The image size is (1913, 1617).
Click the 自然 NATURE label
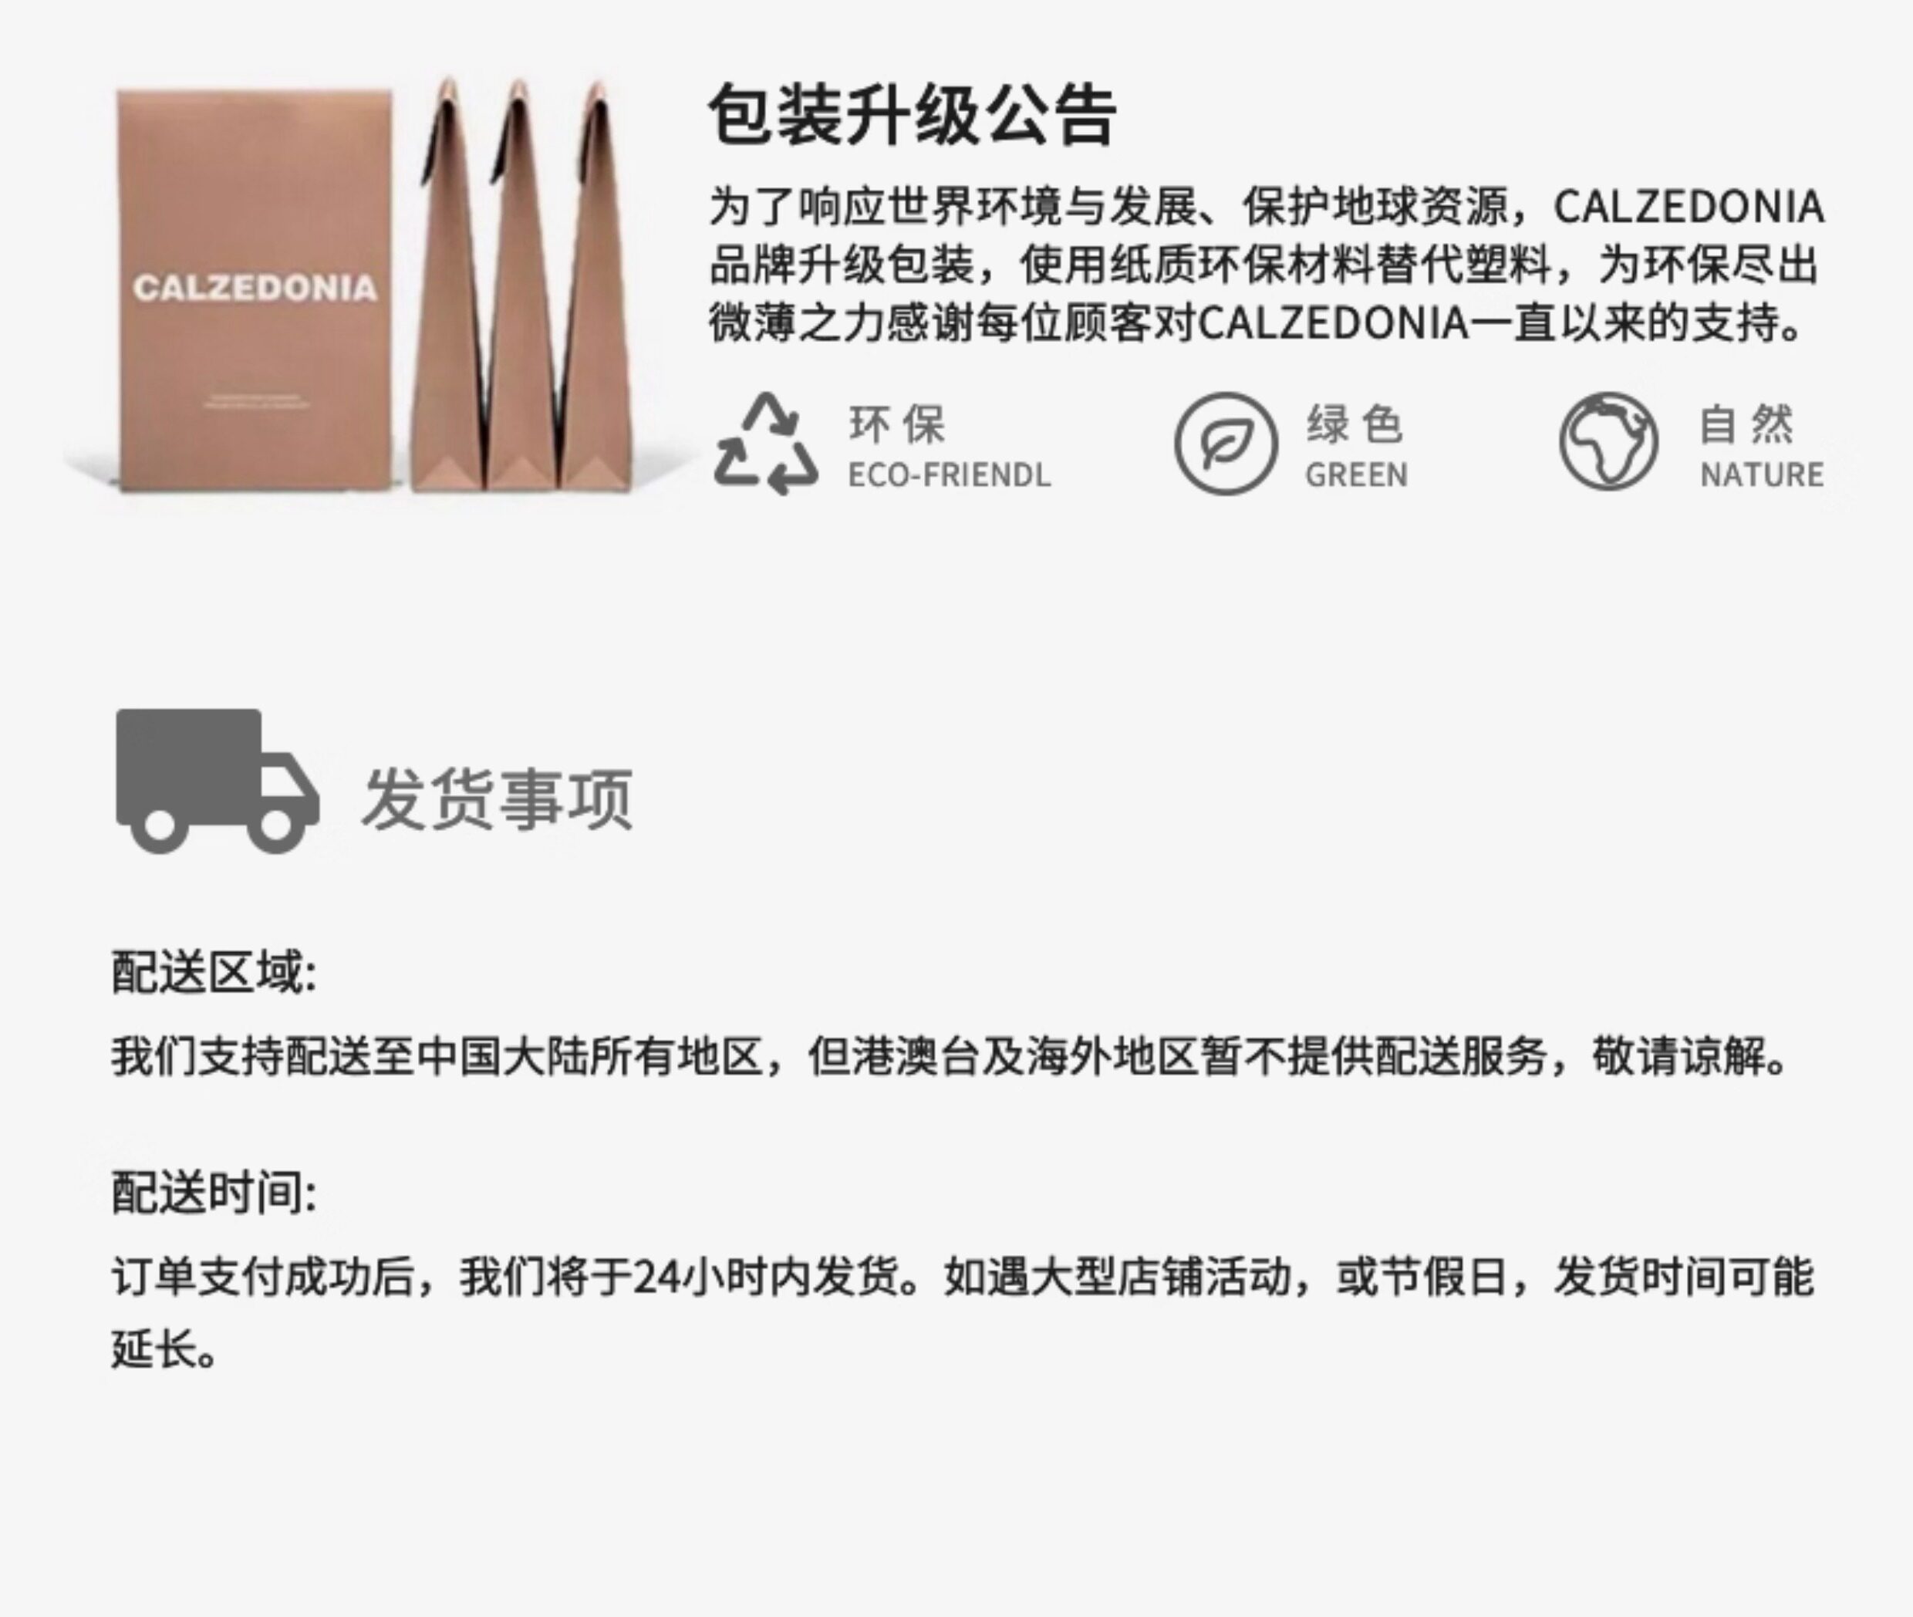click(x=1762, y=447)
